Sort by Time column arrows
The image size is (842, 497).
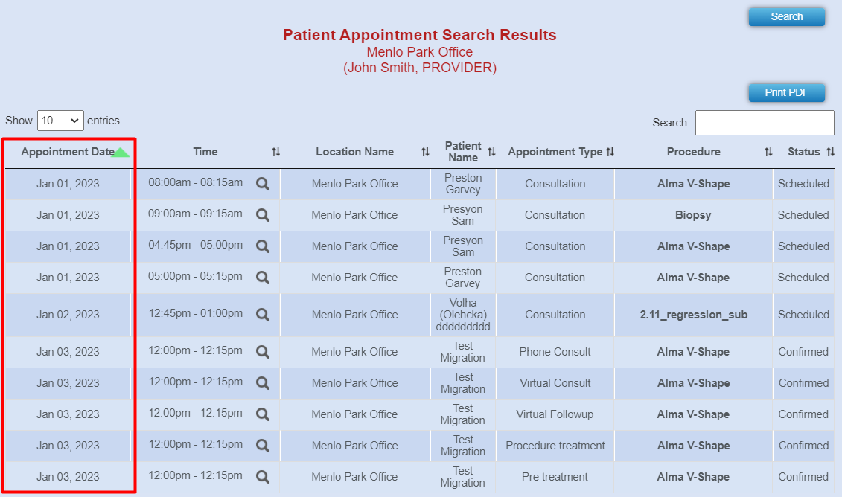(x=276, y=152)
